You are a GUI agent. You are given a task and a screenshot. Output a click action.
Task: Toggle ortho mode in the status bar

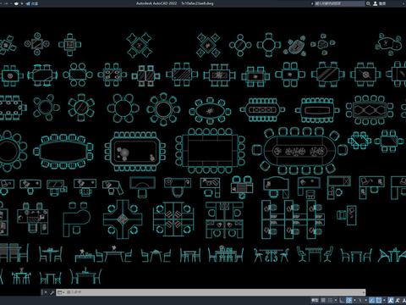[x=342, y=300]
